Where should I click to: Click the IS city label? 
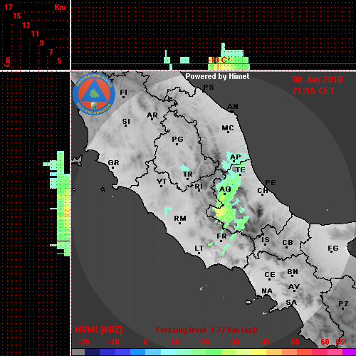click(x=266, y=240)
